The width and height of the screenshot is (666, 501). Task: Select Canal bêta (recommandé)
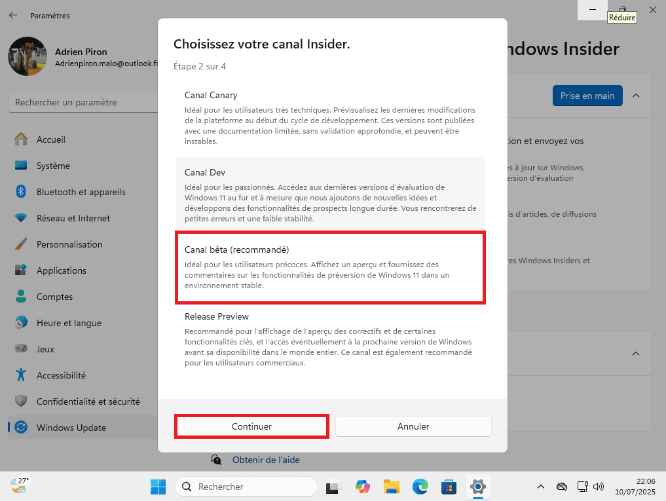coord(331,267)
